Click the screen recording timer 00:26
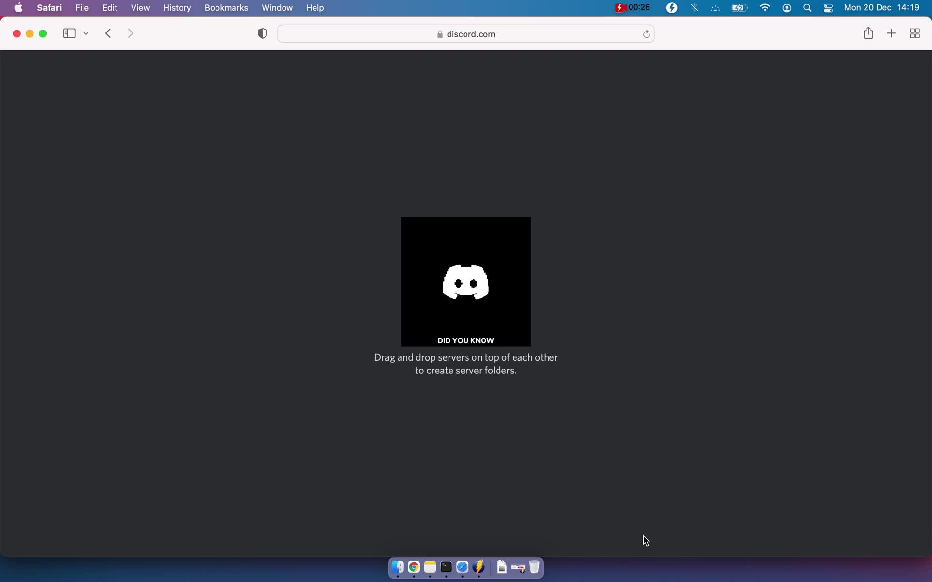Viewport: 932px width, 582px height. coord(633,7)
